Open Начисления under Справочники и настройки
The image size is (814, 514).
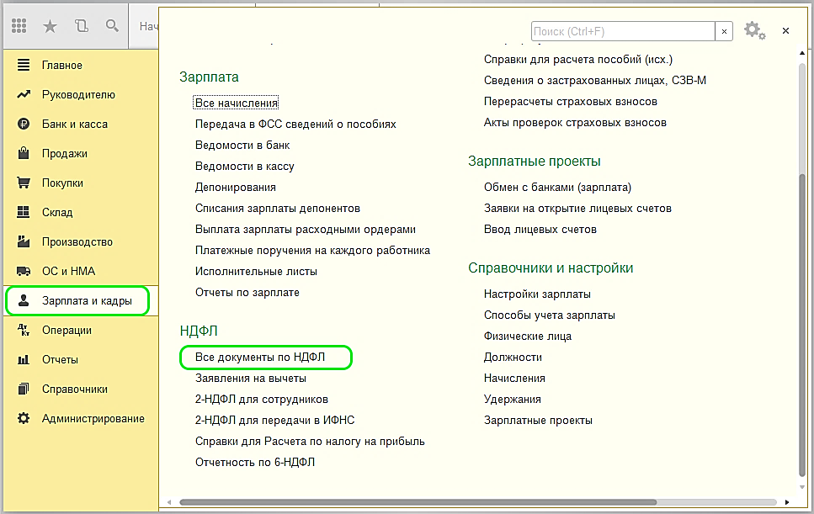(514, 378)
